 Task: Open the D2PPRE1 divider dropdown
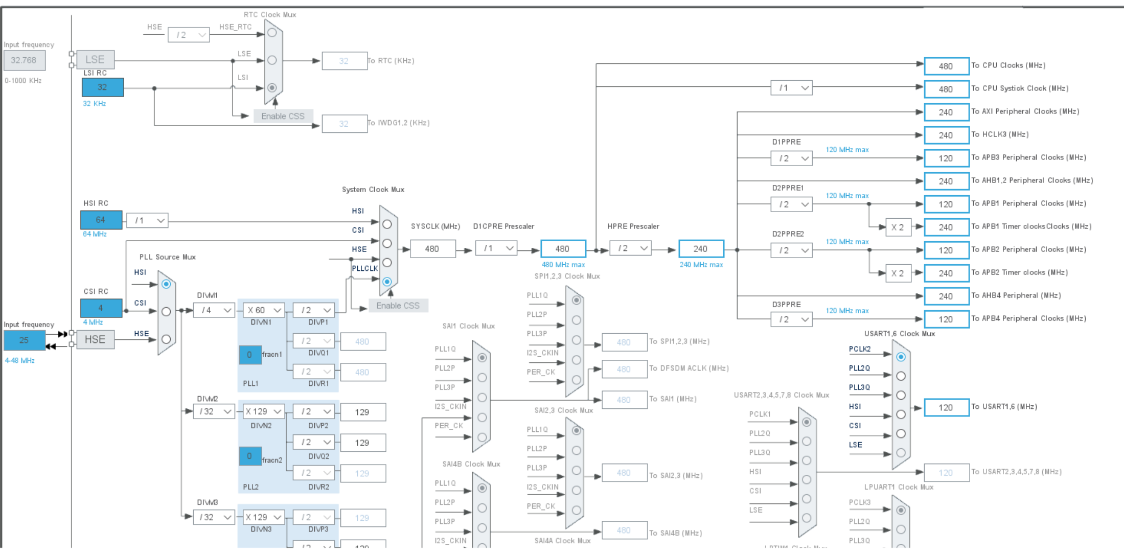click(791, 204)
